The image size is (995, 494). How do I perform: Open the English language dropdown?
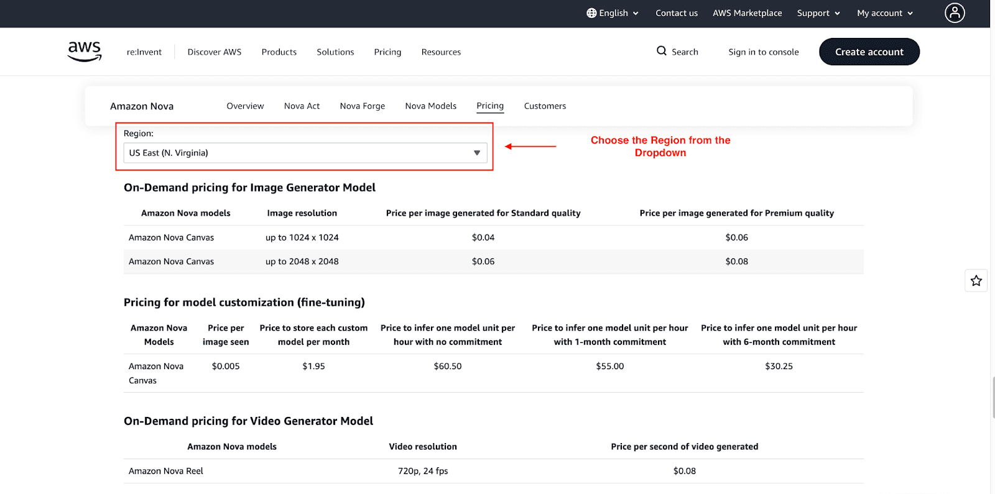(613, 13)
